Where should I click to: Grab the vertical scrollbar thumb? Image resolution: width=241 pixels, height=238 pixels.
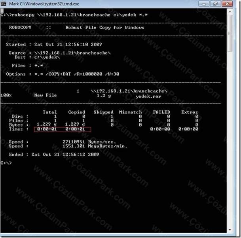pos(230,33)
